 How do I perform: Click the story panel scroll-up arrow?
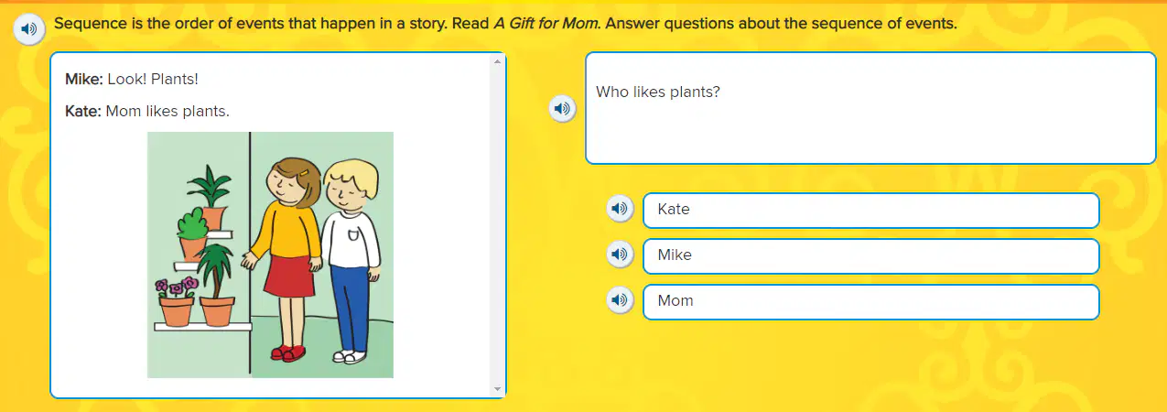click(498, 60)
